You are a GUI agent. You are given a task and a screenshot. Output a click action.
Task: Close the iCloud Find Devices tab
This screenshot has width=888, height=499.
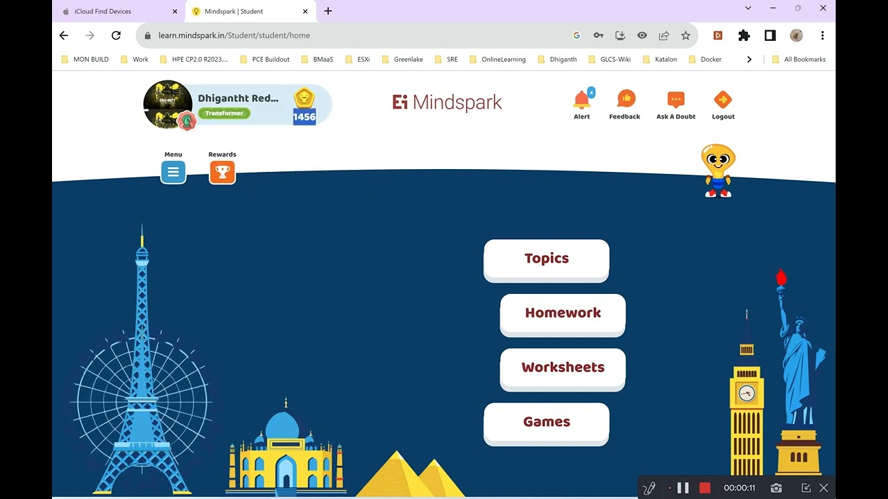pyautogui.click(x=175, y=11)
